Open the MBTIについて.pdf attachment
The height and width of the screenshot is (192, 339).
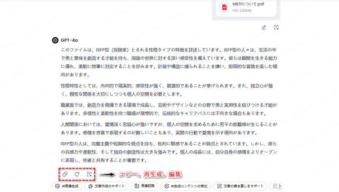tap(246, 7)
